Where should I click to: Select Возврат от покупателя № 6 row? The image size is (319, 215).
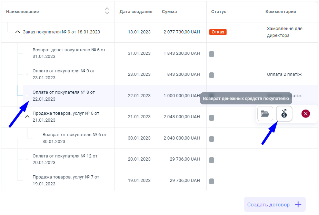coord(74,138)
